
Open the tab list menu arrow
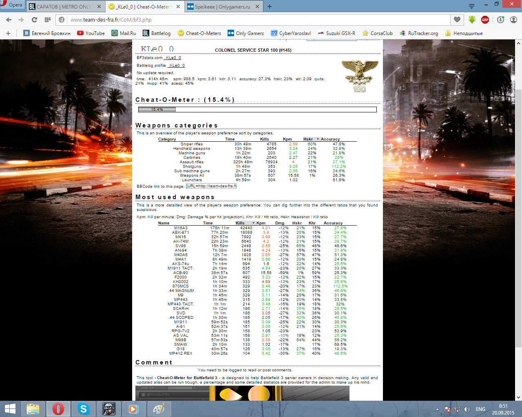coord(471,7)
